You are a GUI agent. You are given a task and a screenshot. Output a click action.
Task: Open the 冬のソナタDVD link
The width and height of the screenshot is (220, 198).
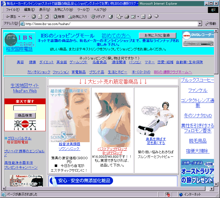point(198,116)
